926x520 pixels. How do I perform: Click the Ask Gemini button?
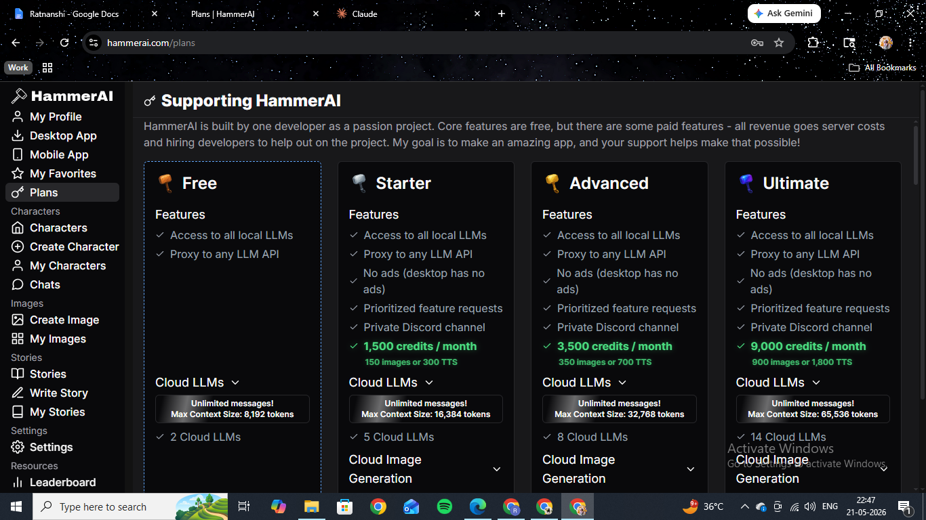click(784, 14)
